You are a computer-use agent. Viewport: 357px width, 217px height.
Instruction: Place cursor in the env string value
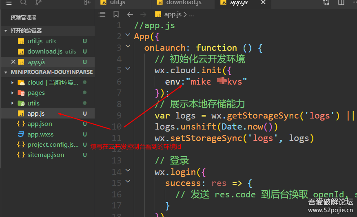point(216,82)
